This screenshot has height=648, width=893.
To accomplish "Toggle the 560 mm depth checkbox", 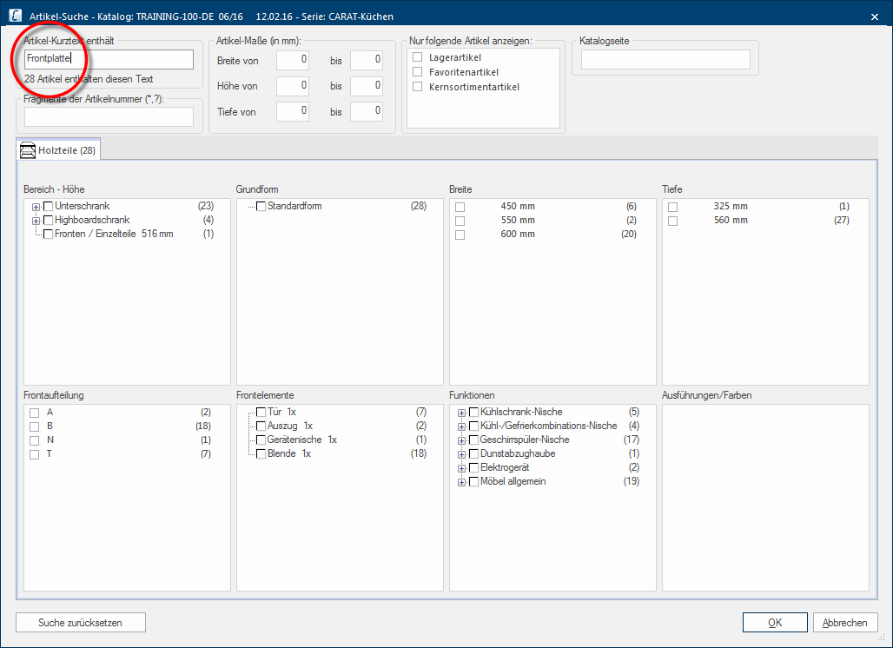I will (x=673, y=221).
